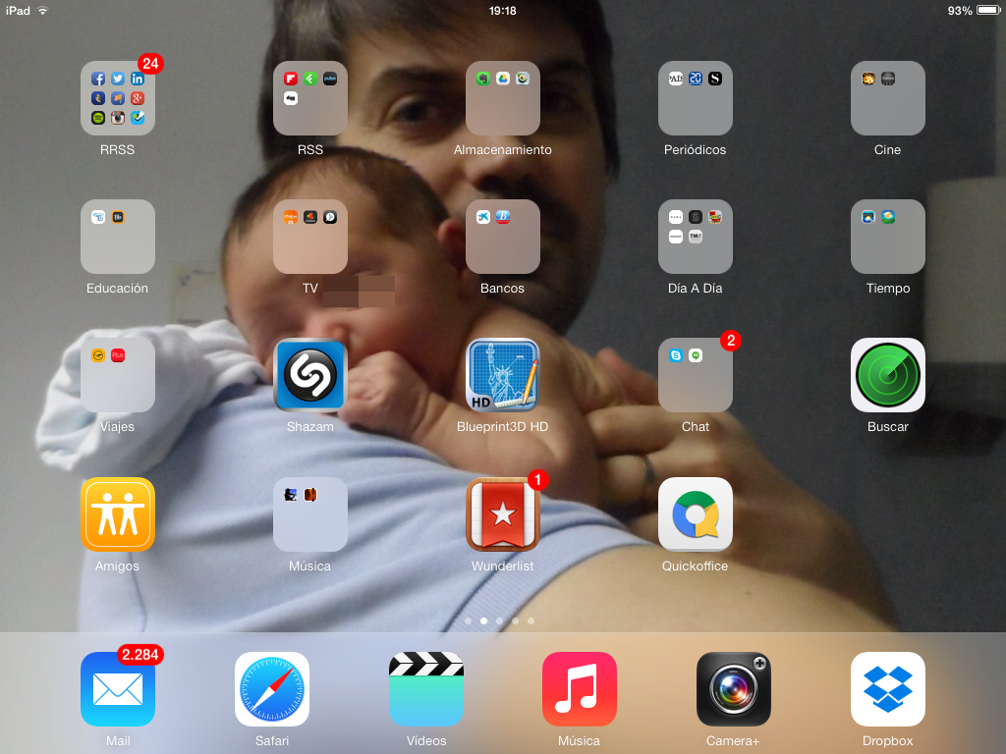Open the Bancos folder
This screenshot has height=754, width=1006.
[x=502, y=237]
